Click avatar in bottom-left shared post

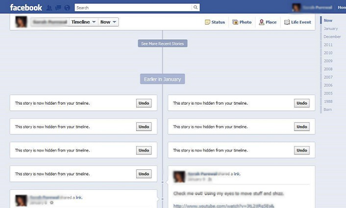pyautogui.click(x=21, y=200)
